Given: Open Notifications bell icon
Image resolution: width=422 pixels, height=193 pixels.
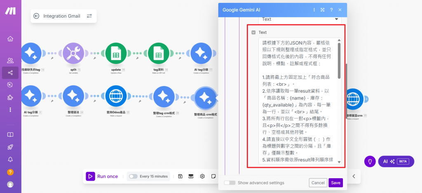Looking at the screenshot, I should 10,159.
